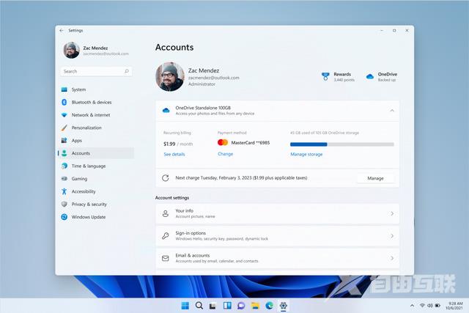This screenshot has width=469, height=313.
Task: Click the Email & accounts envelope icon
Action: (166, 258)
